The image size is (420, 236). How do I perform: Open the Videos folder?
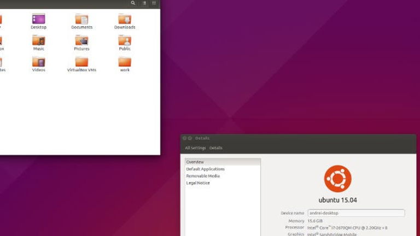click(x=39, y=64)
